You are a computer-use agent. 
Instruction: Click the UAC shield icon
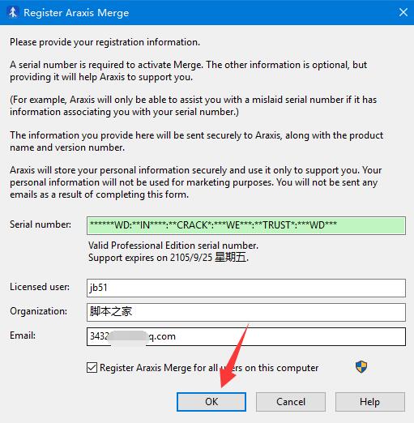pos(361,367)
